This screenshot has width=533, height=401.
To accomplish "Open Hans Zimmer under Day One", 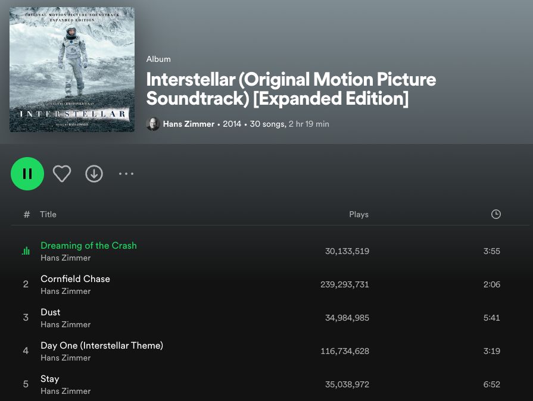I will point(66,358).
